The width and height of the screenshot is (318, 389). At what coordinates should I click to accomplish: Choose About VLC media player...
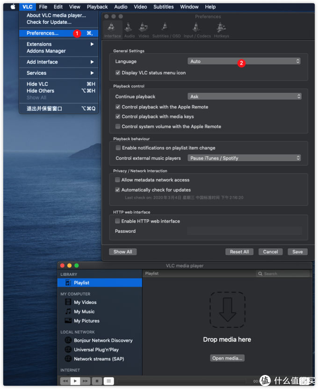click(59, 15)
